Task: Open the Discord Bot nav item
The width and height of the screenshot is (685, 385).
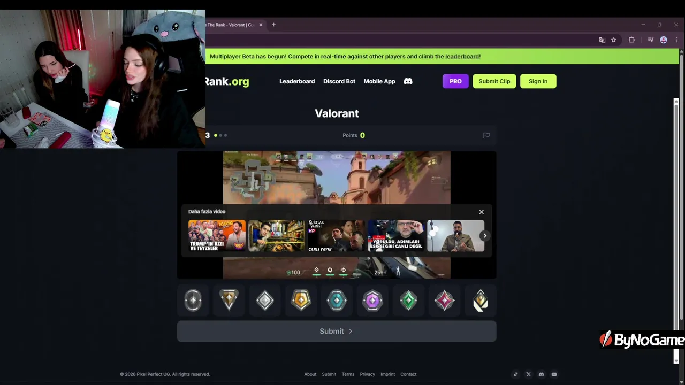Action: point(339,81)
